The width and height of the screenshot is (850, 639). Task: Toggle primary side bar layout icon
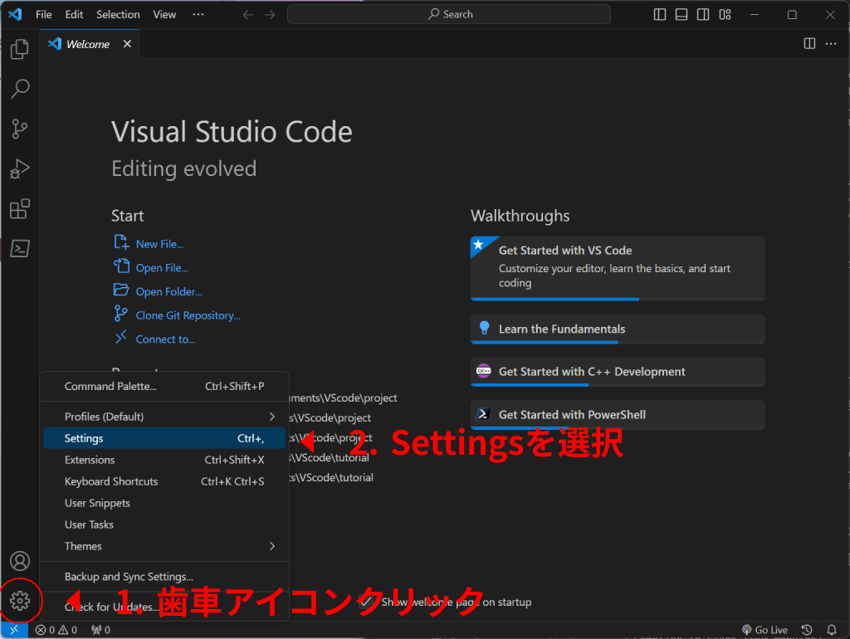point(660,15)
